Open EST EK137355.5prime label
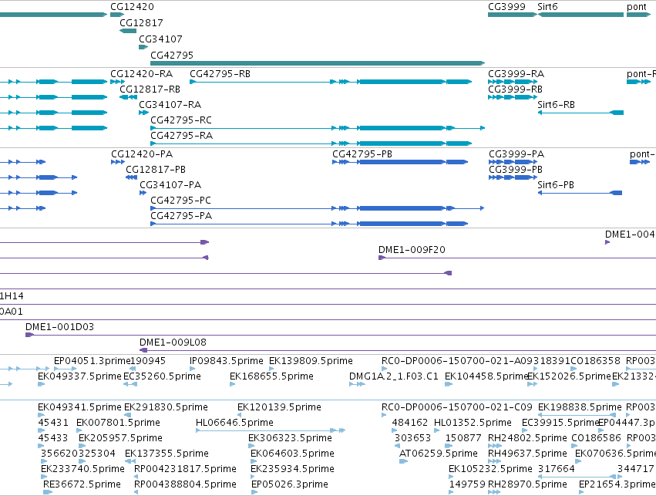The height and width of the screenshot is (496, 656). [167, 454]
